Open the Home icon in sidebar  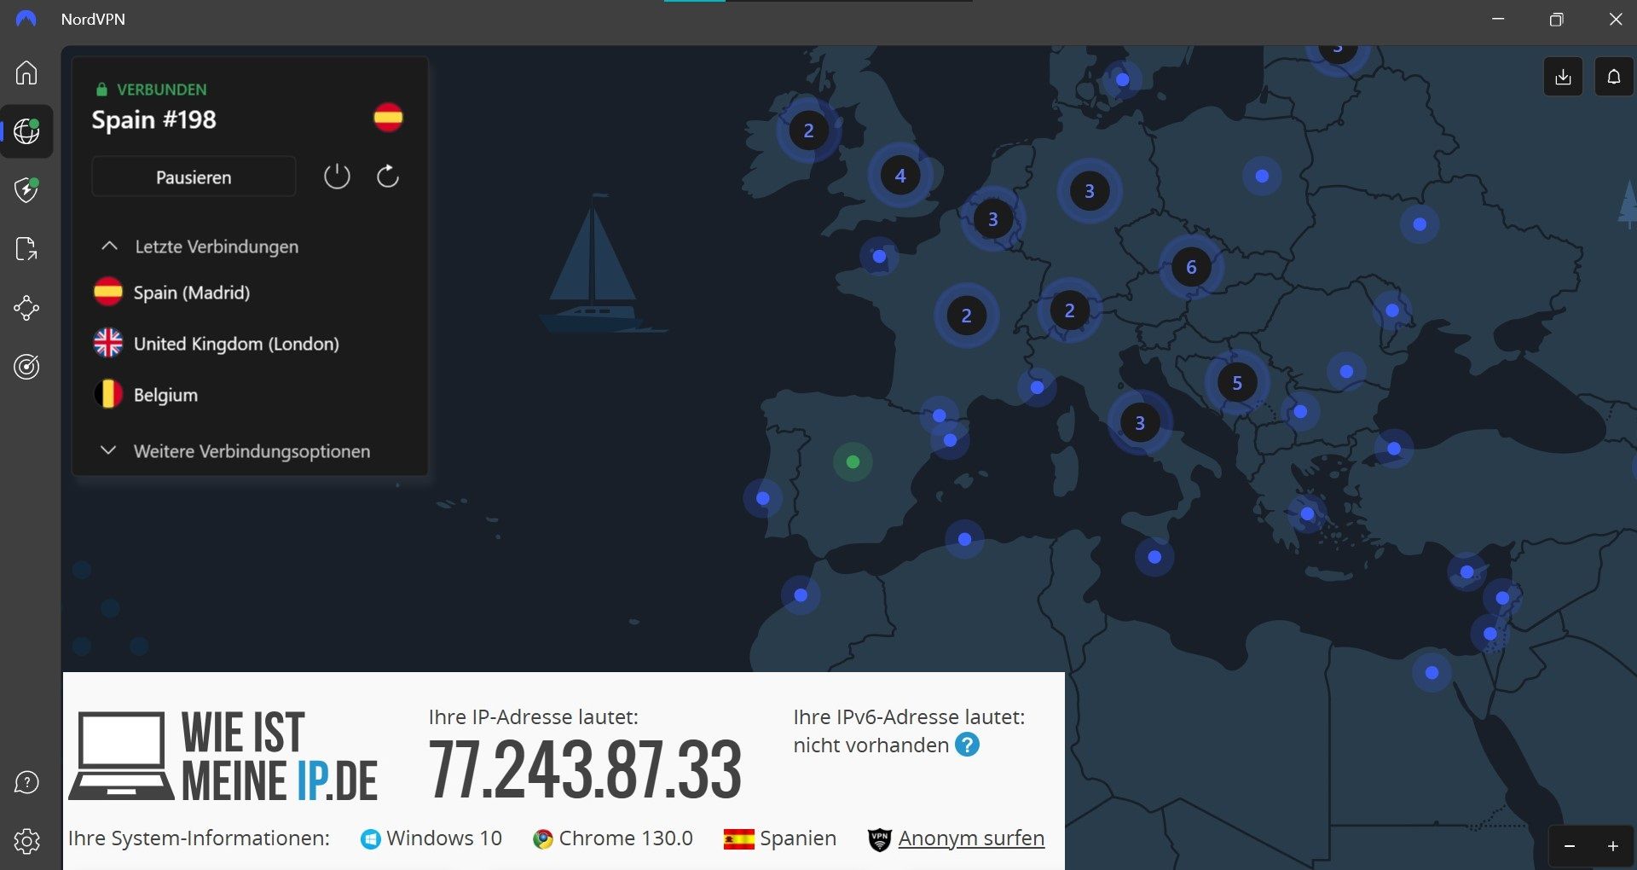(26, 72)
